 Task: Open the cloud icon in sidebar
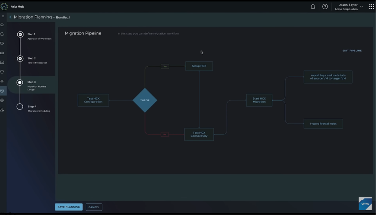[x=2, y=34]
